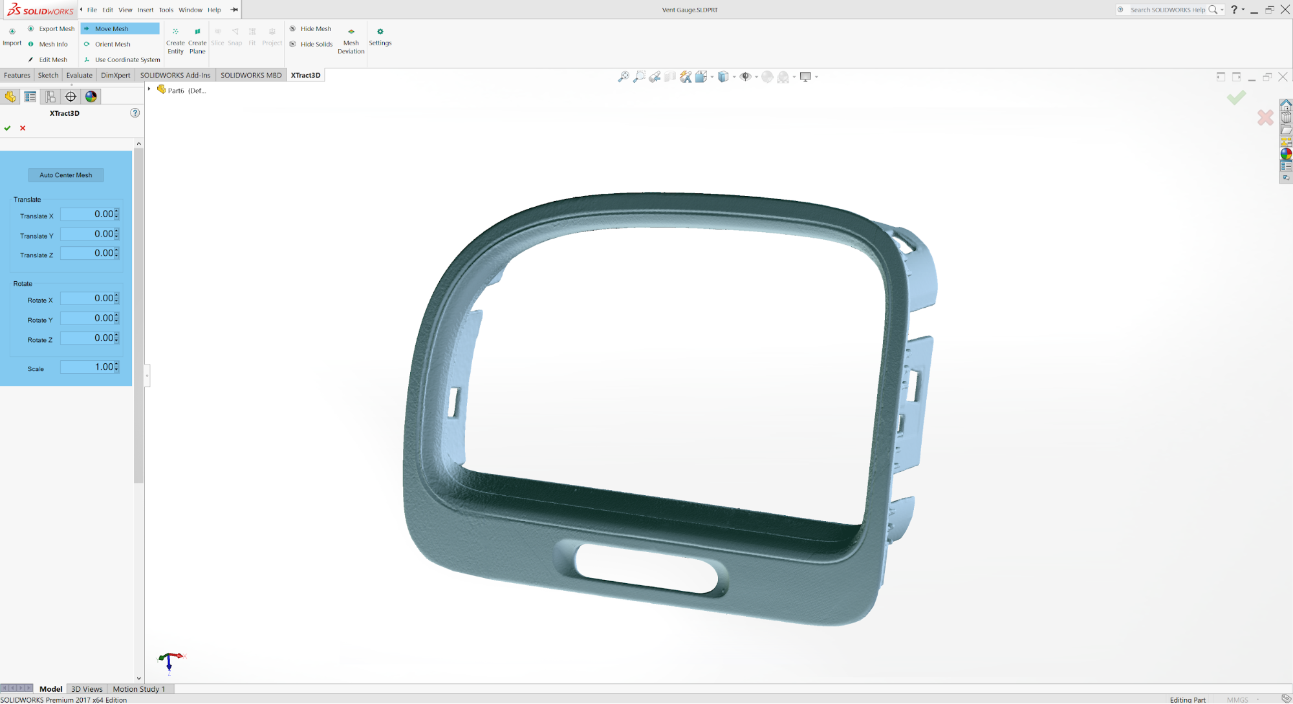Select Orient Mesh command
The image size is (1293, 704).
coord(112,44)
